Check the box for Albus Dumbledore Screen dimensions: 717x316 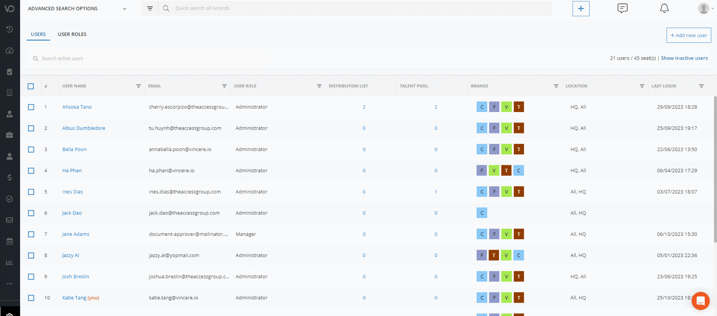coord(31,128)
